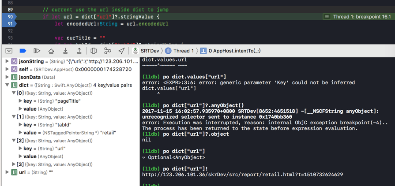Image resolution: width=395 pixels, height=186 pixels.
Task: Select the self address 0x0000000174228720
Action: 103,69
